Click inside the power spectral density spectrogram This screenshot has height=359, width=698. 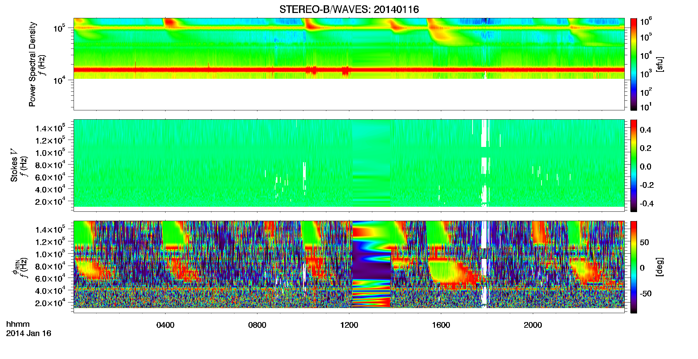click(349, 64)
